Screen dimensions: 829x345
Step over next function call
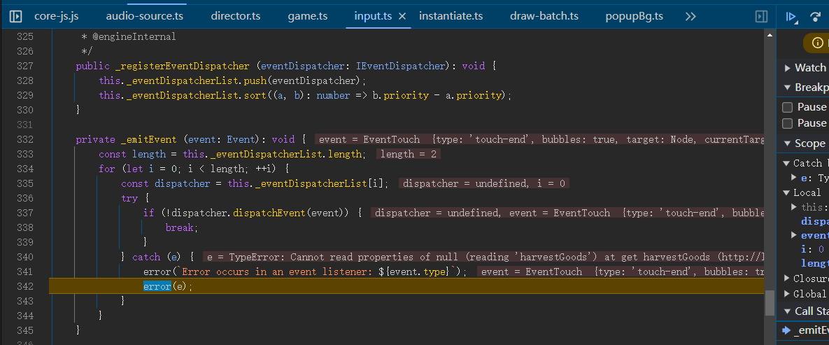816,16
